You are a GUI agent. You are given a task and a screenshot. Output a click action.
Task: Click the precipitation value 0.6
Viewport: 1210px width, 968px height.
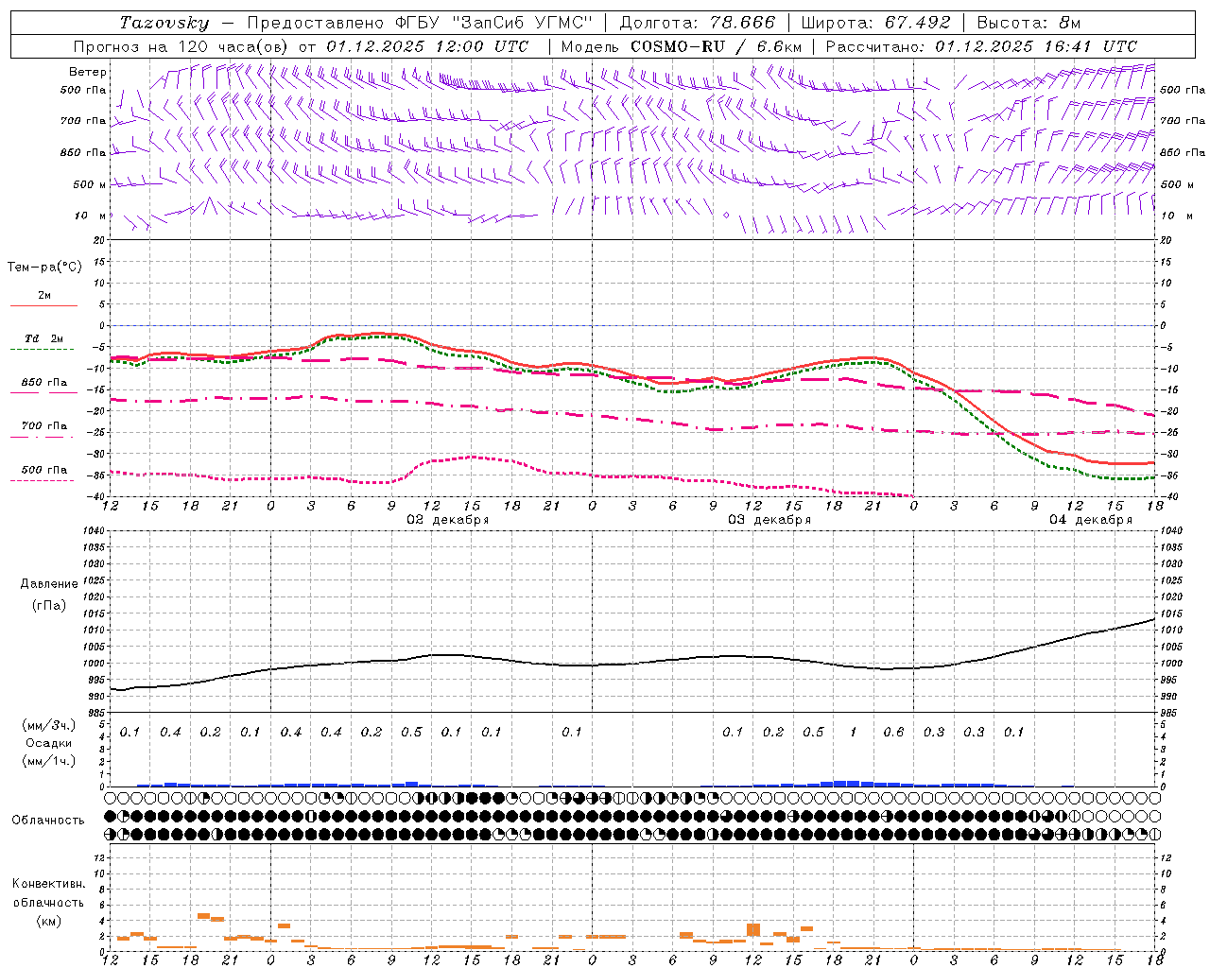(893, 733)
